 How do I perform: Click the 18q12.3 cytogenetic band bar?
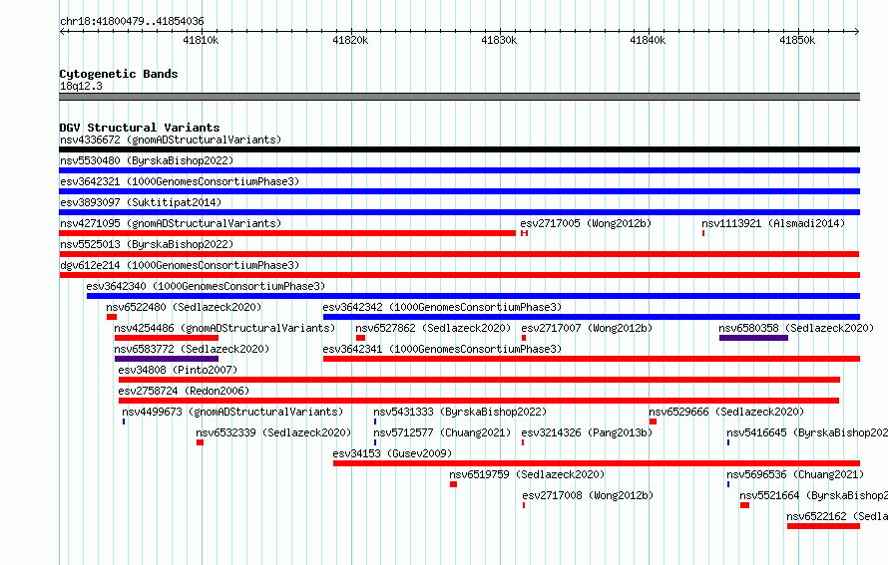pyautogui.click(x=459, y=97)
